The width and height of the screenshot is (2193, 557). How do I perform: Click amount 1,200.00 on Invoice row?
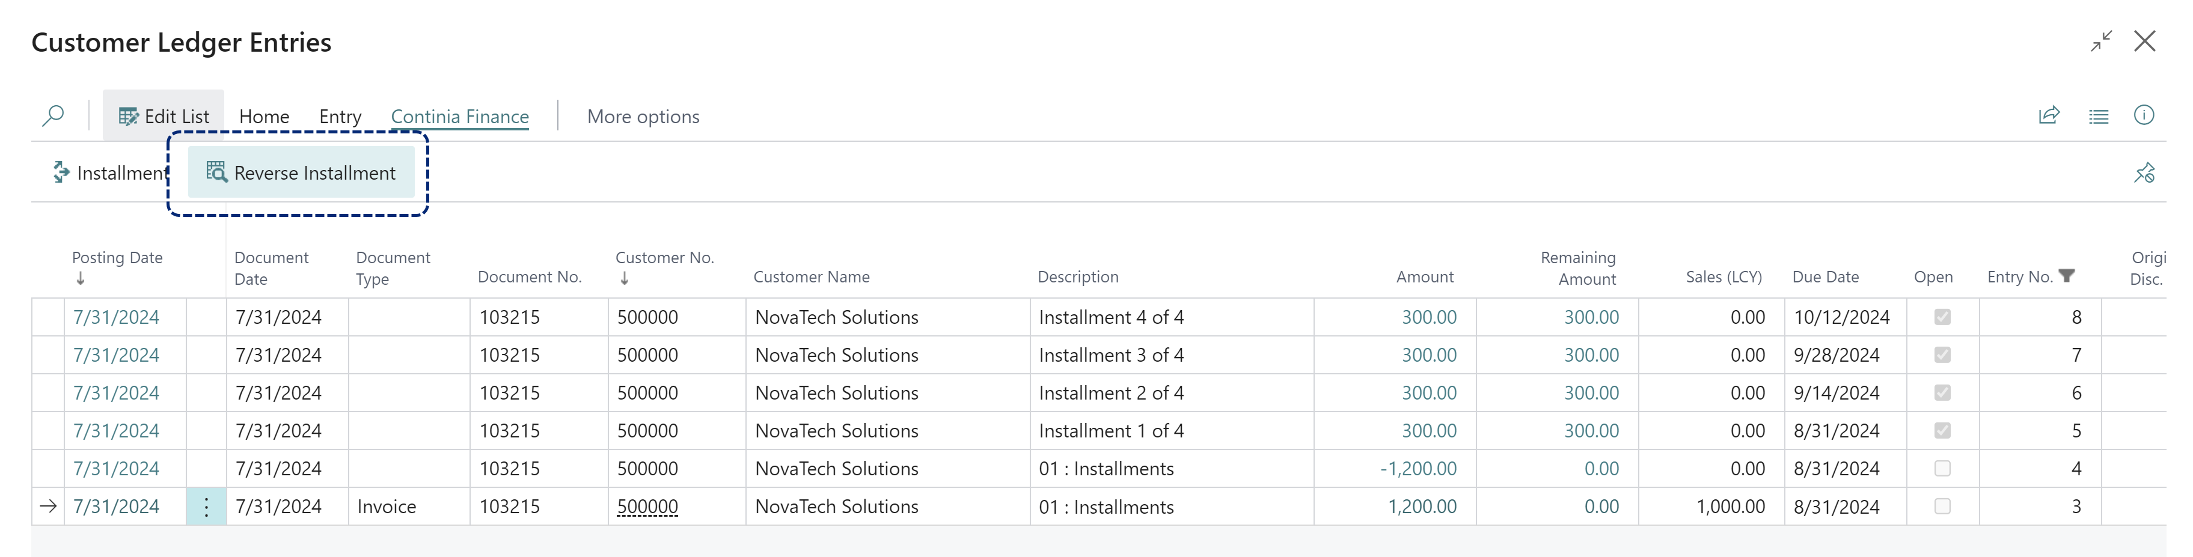tap(1422, 506)
